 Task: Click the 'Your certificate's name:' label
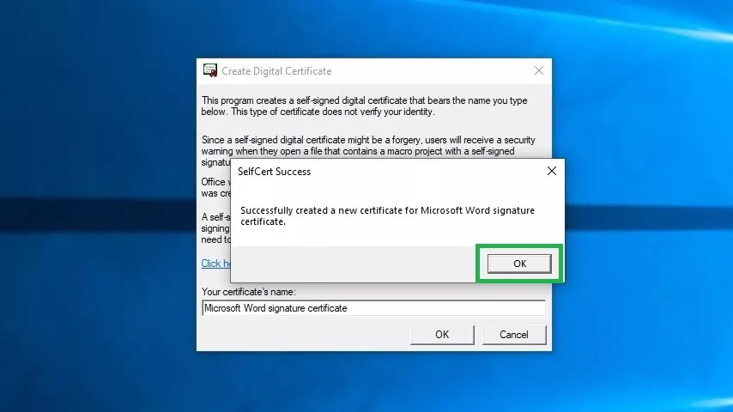click(249, 292)
